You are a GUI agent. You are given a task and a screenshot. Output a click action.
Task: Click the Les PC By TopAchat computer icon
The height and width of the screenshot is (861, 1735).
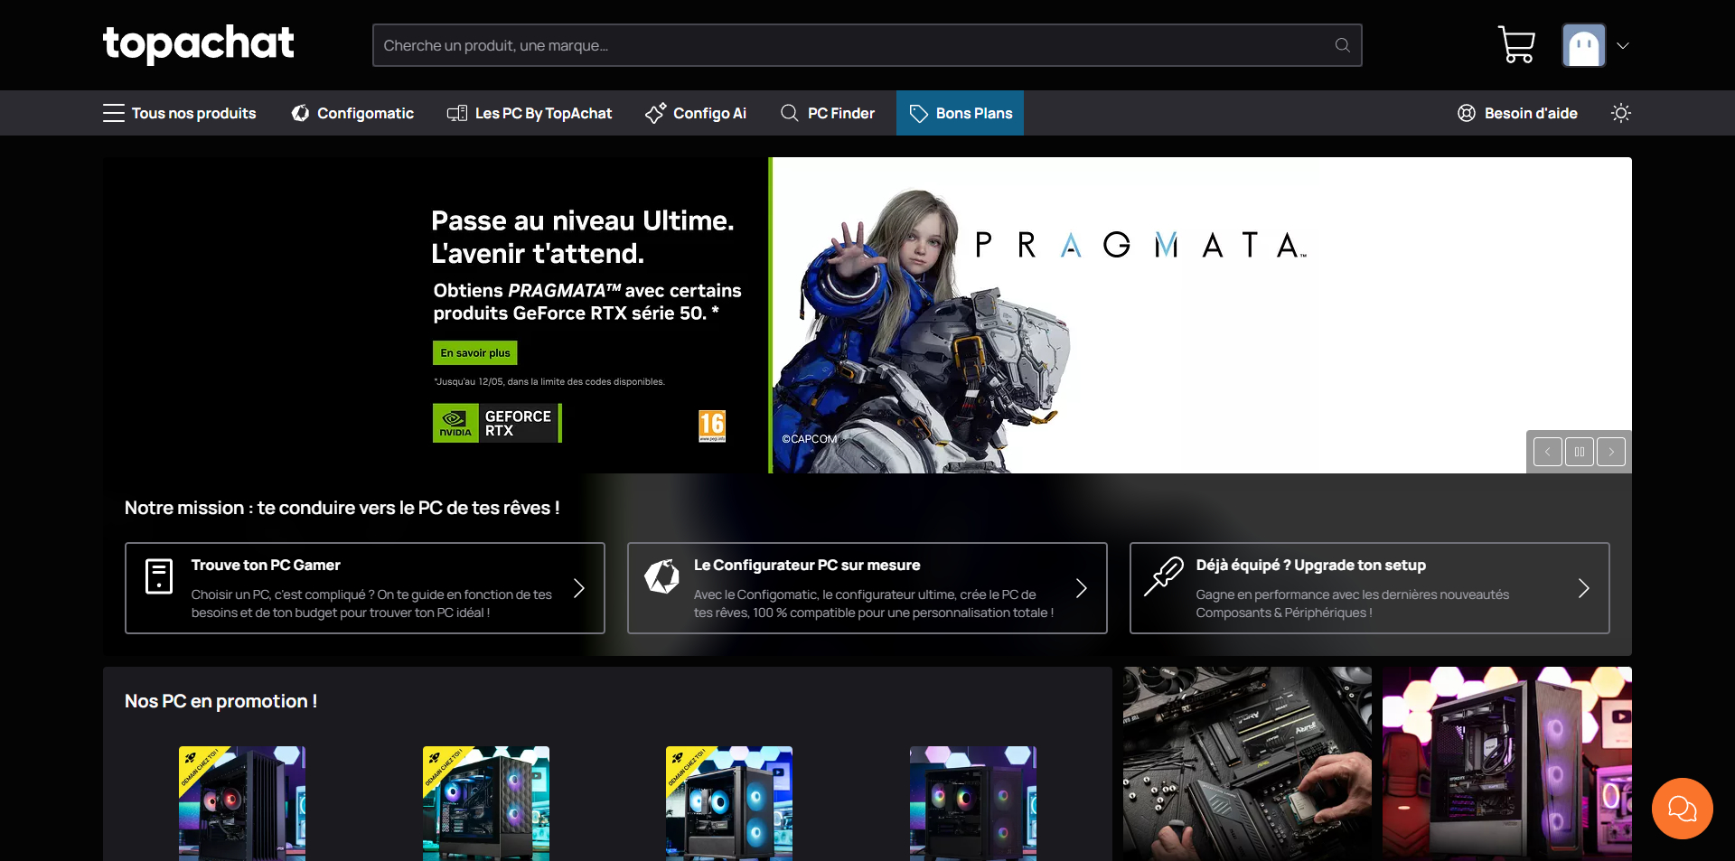[457, 113]
